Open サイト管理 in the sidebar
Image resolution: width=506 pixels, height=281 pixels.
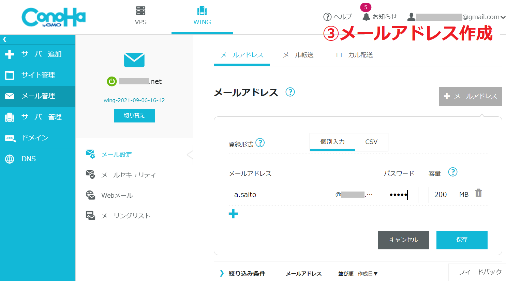[x=38, y=75]
